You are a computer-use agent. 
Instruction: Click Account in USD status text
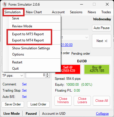(x=54, y=114)
